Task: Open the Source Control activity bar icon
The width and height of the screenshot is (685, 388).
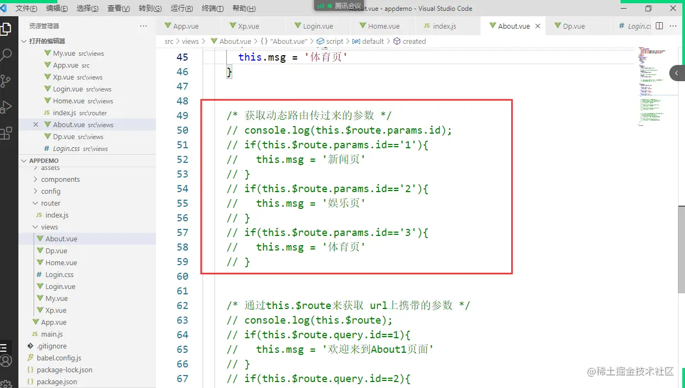Action: [5, 81]
